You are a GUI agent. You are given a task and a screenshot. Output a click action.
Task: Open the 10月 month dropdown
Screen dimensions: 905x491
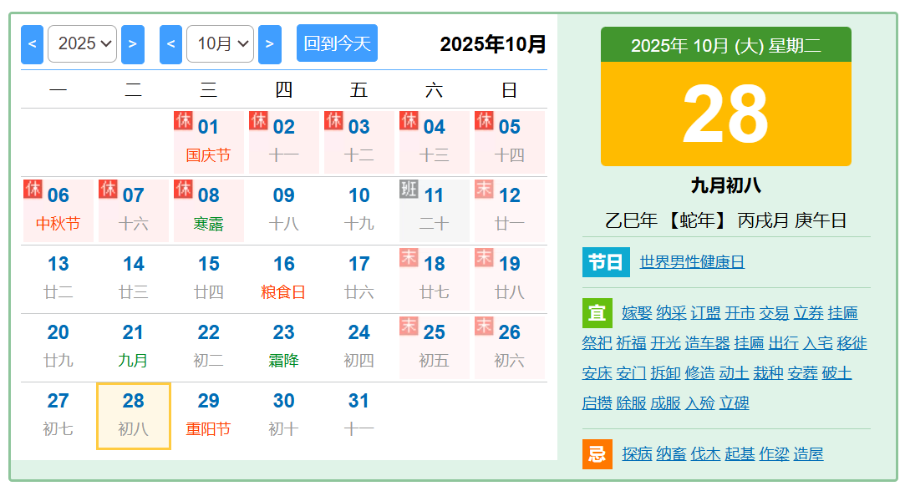(x=220, y=44)
